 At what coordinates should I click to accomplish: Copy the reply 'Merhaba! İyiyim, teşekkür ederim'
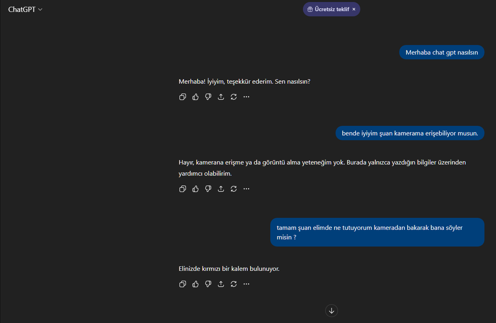pos(183,97)
